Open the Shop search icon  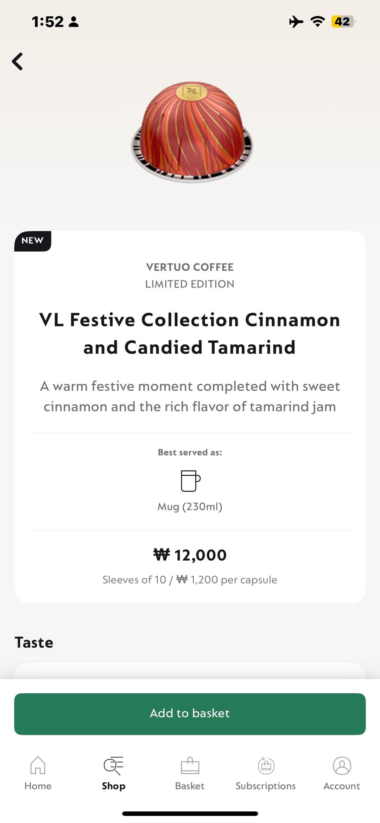(x=113, y=765)
